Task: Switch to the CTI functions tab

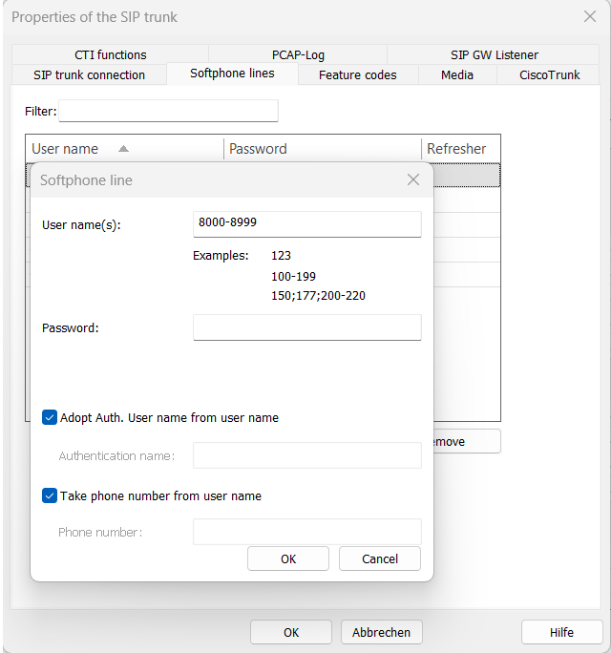Action: point(111,55)
